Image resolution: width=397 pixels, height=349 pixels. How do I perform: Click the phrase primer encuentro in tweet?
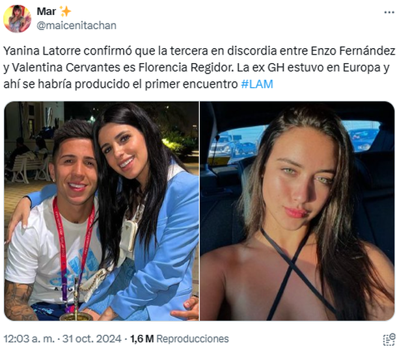191,84
